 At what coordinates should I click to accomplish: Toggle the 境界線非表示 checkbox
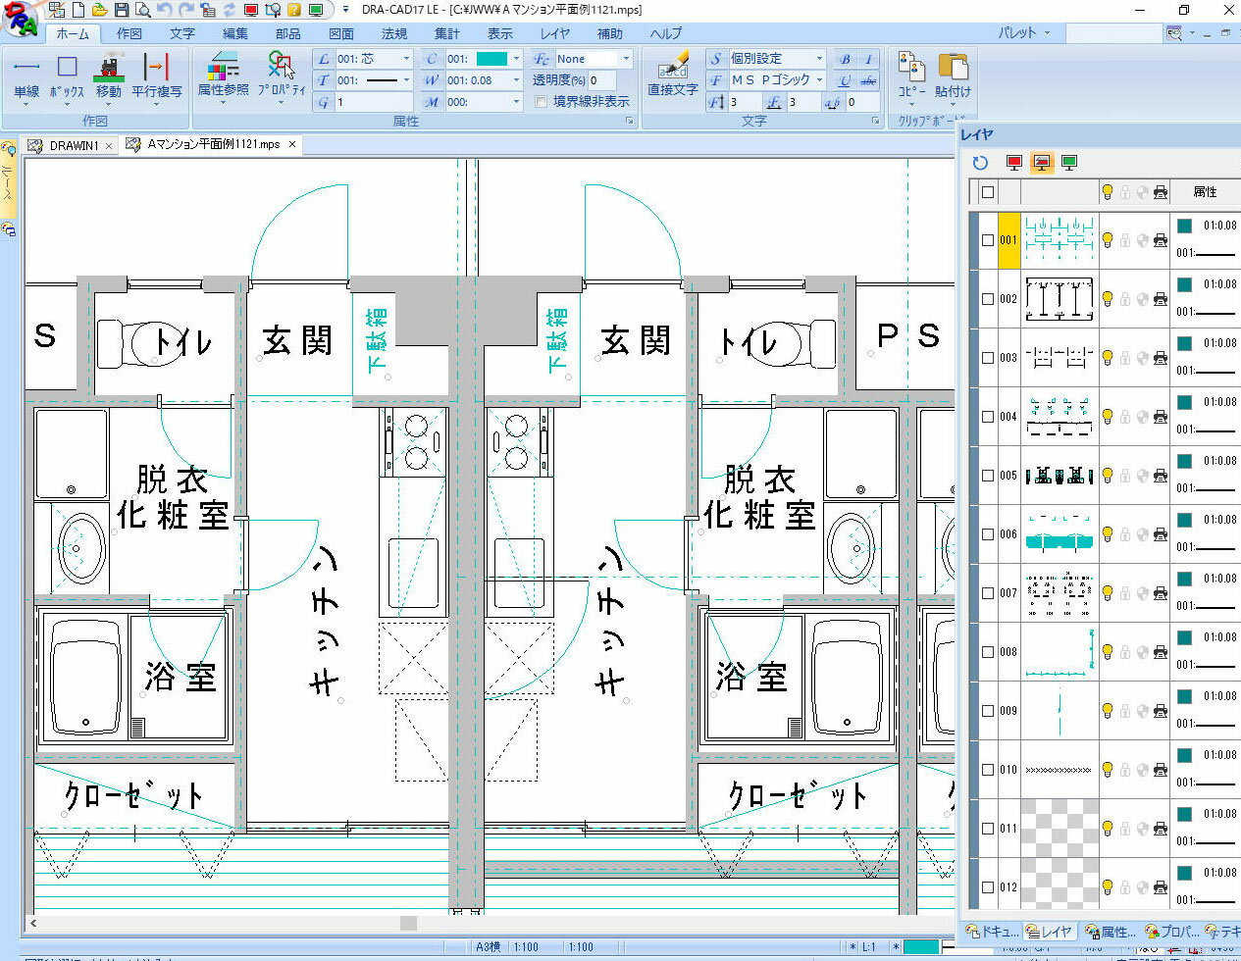(x=542, y=101)
